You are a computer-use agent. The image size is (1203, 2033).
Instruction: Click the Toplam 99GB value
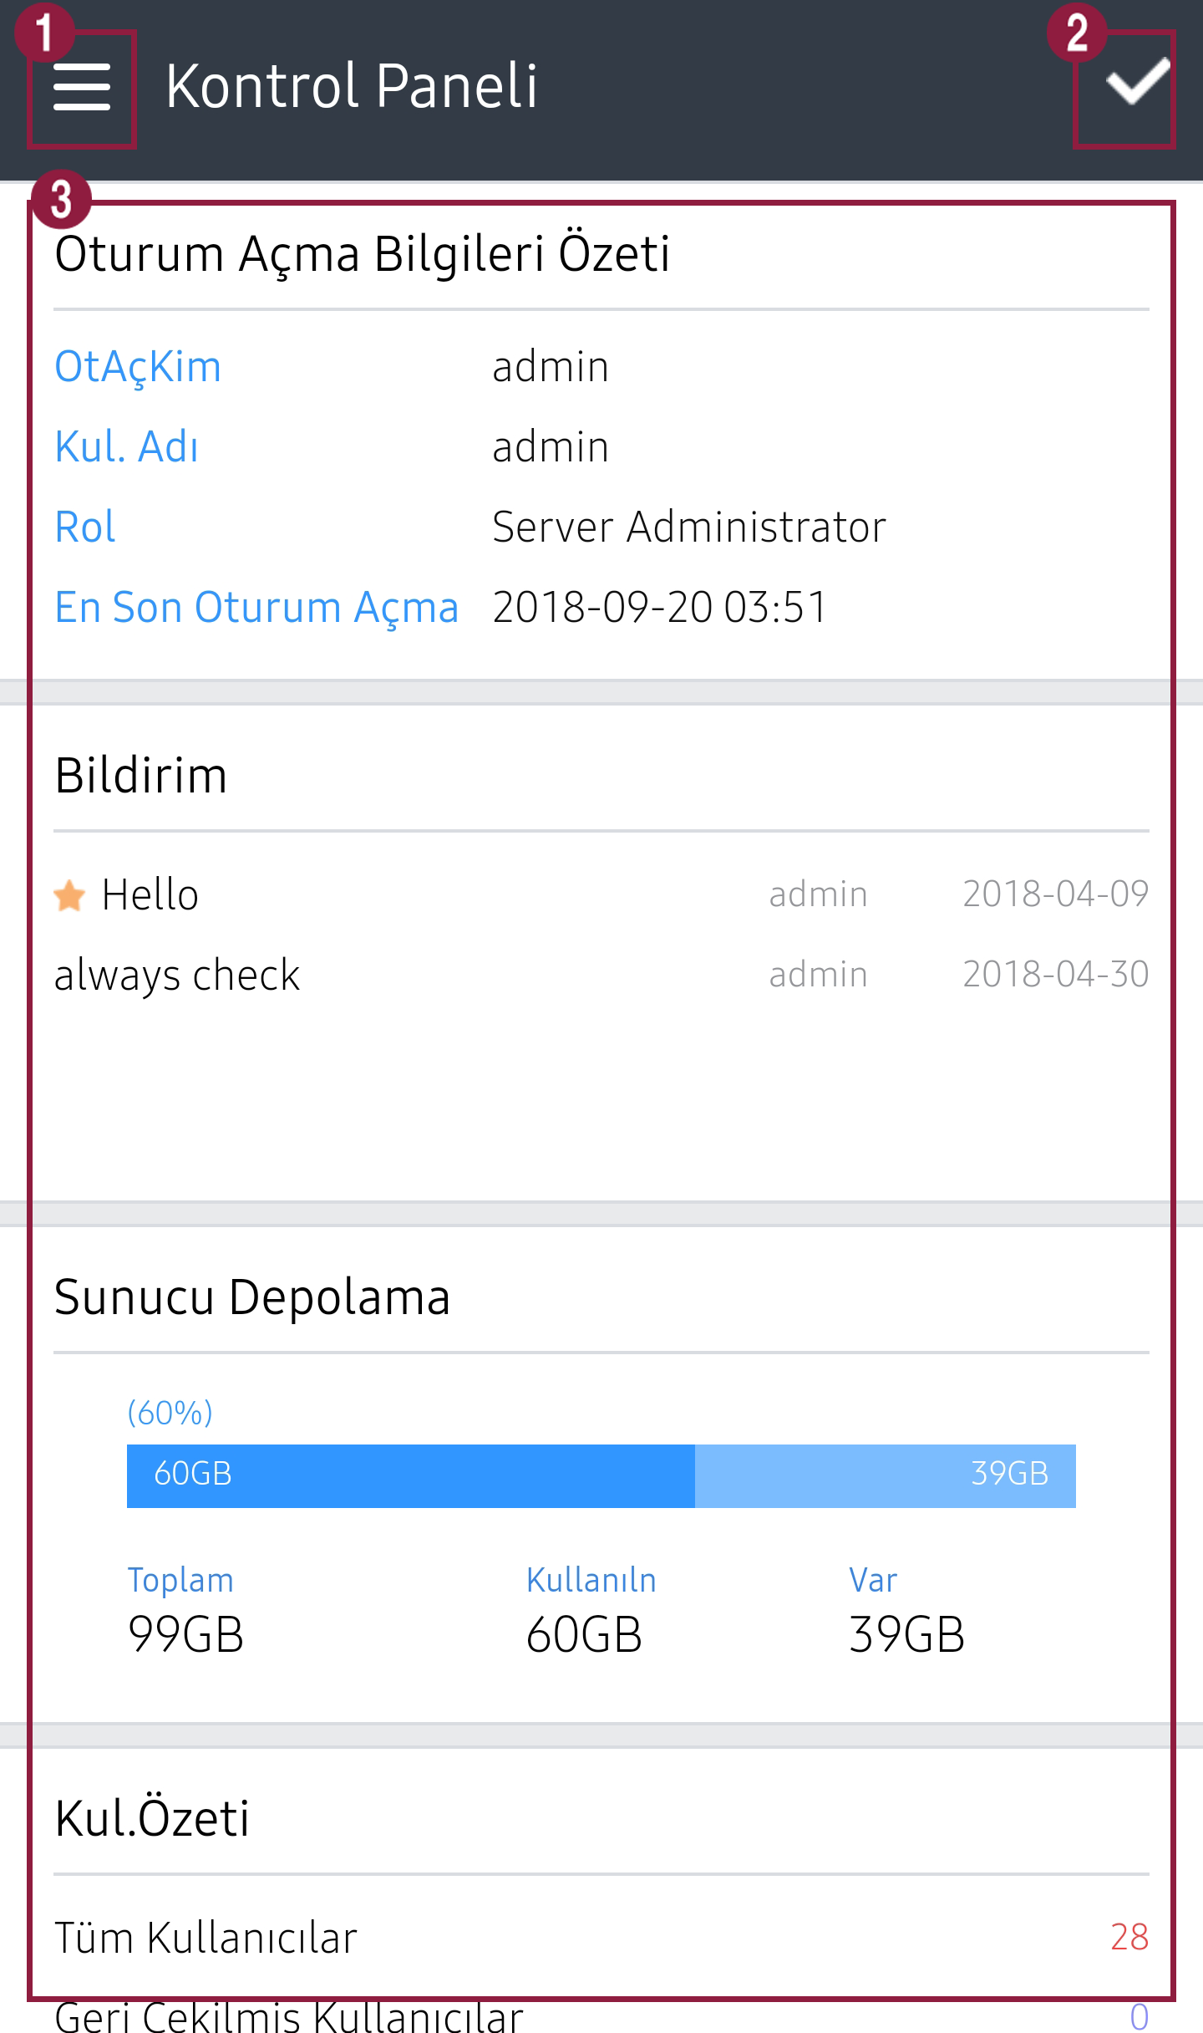point(186,1635)
